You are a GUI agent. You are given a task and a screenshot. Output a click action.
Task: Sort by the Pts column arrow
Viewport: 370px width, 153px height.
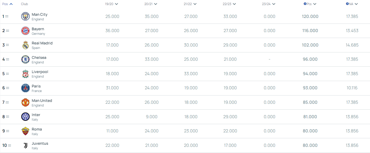[315, 4]
